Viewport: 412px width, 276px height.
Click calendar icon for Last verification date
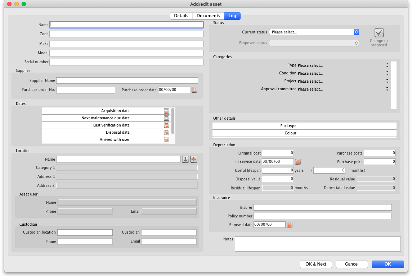[x=166, y=125]
